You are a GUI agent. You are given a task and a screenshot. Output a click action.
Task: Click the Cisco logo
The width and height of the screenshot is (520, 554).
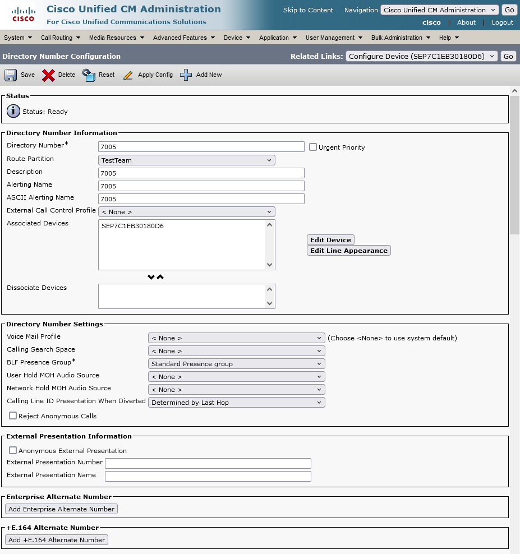point(23,15)
